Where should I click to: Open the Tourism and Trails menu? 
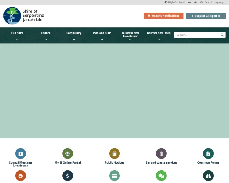pyautogui.click(x=158, y=33)
